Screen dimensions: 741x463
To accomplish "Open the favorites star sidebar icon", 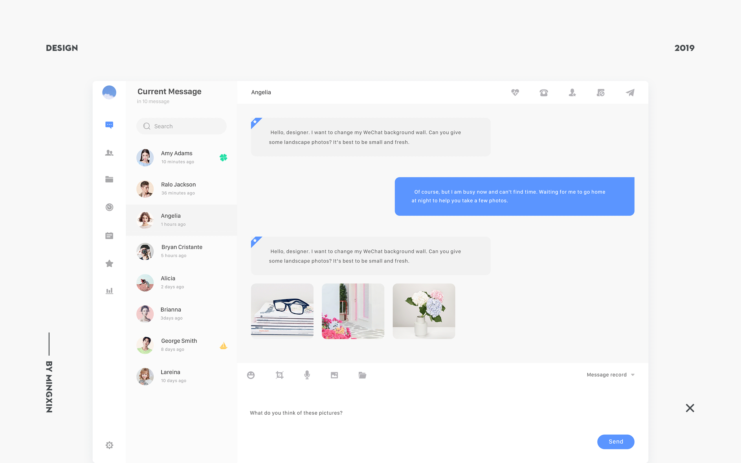I will (109, 263).
